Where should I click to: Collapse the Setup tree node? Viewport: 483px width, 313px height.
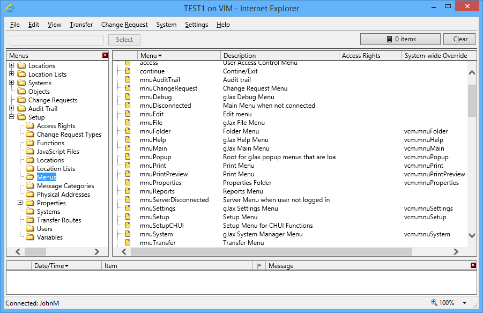pos(12,117)
